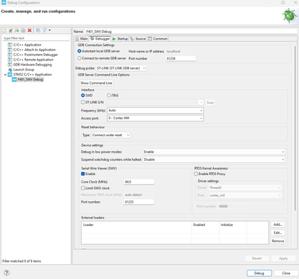Image resolution: width=299 pixels, height=279 pixels.
Task: Click the Close button
Action: click(x=286, y=273)
